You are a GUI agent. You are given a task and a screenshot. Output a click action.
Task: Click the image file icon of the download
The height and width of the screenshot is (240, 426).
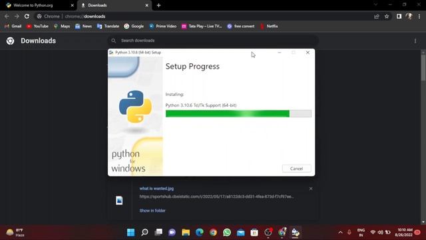point(119,201)
